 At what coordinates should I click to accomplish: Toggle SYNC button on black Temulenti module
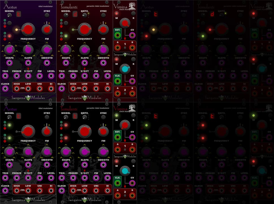(103, 117)
